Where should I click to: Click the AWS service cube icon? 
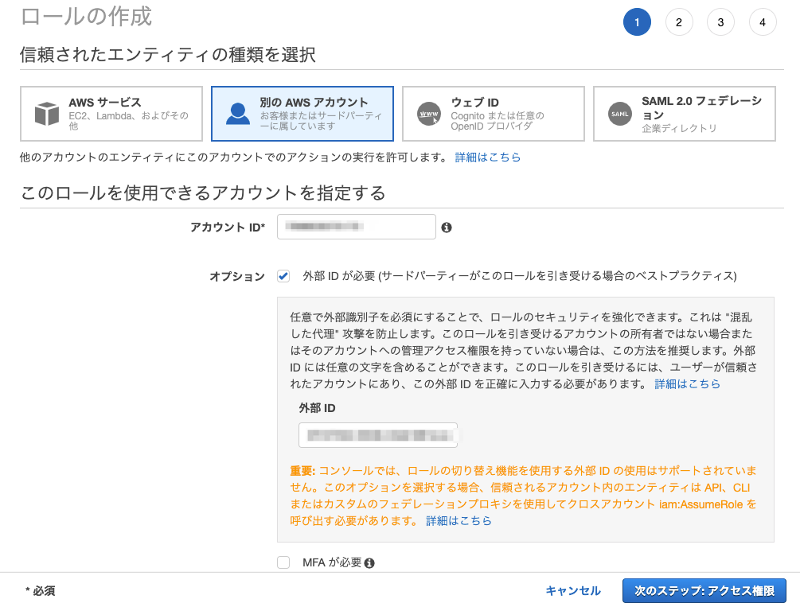click(47, 113)
